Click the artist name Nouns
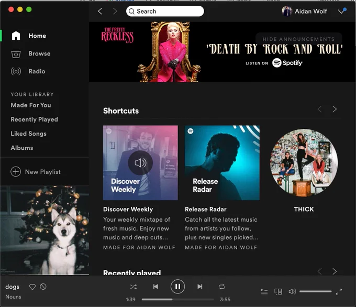The image size is (356, 307). (13, 297)
